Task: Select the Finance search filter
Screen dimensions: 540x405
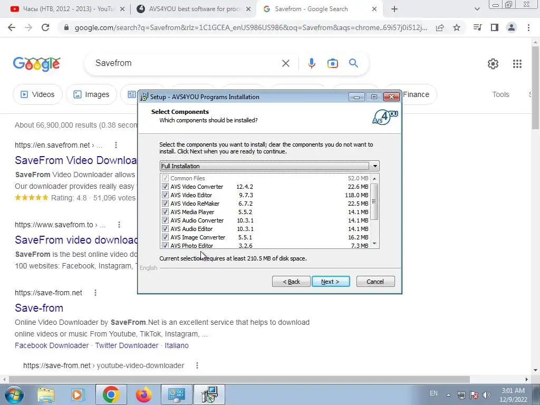Action: coord(416,94)
